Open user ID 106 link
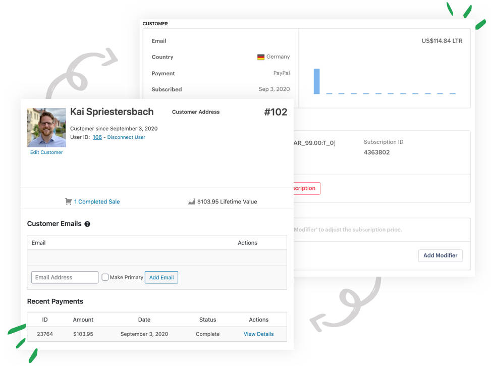The height and width of the screenshot is (366, 491). pos(97,137)
